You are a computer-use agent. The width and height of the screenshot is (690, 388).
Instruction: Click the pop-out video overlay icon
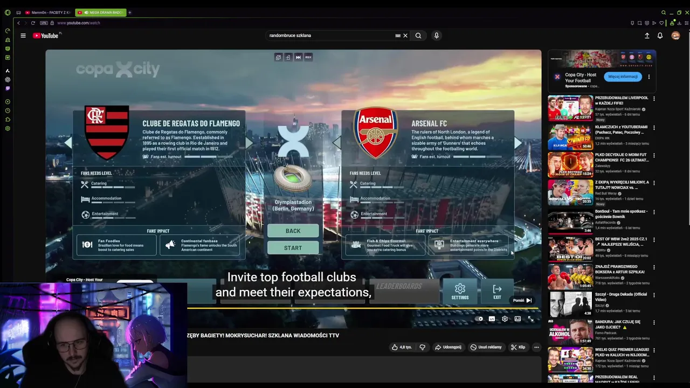(278, 57)
